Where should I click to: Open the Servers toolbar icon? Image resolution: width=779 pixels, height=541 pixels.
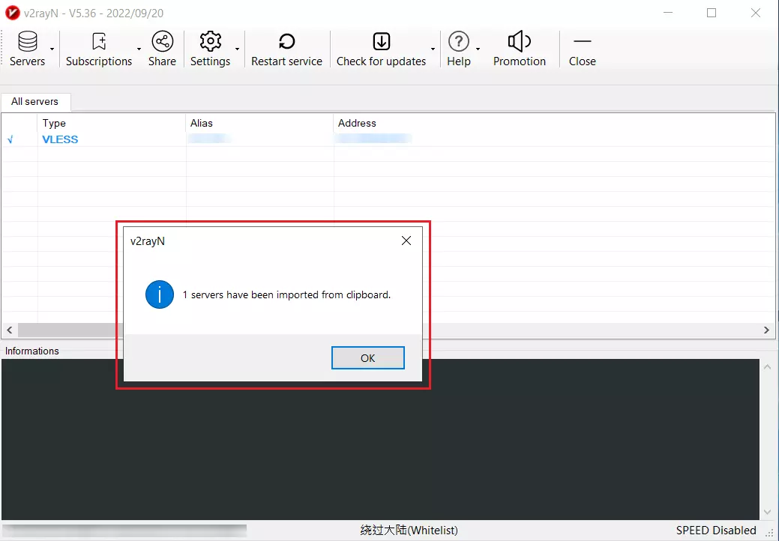tap(27, 41)
